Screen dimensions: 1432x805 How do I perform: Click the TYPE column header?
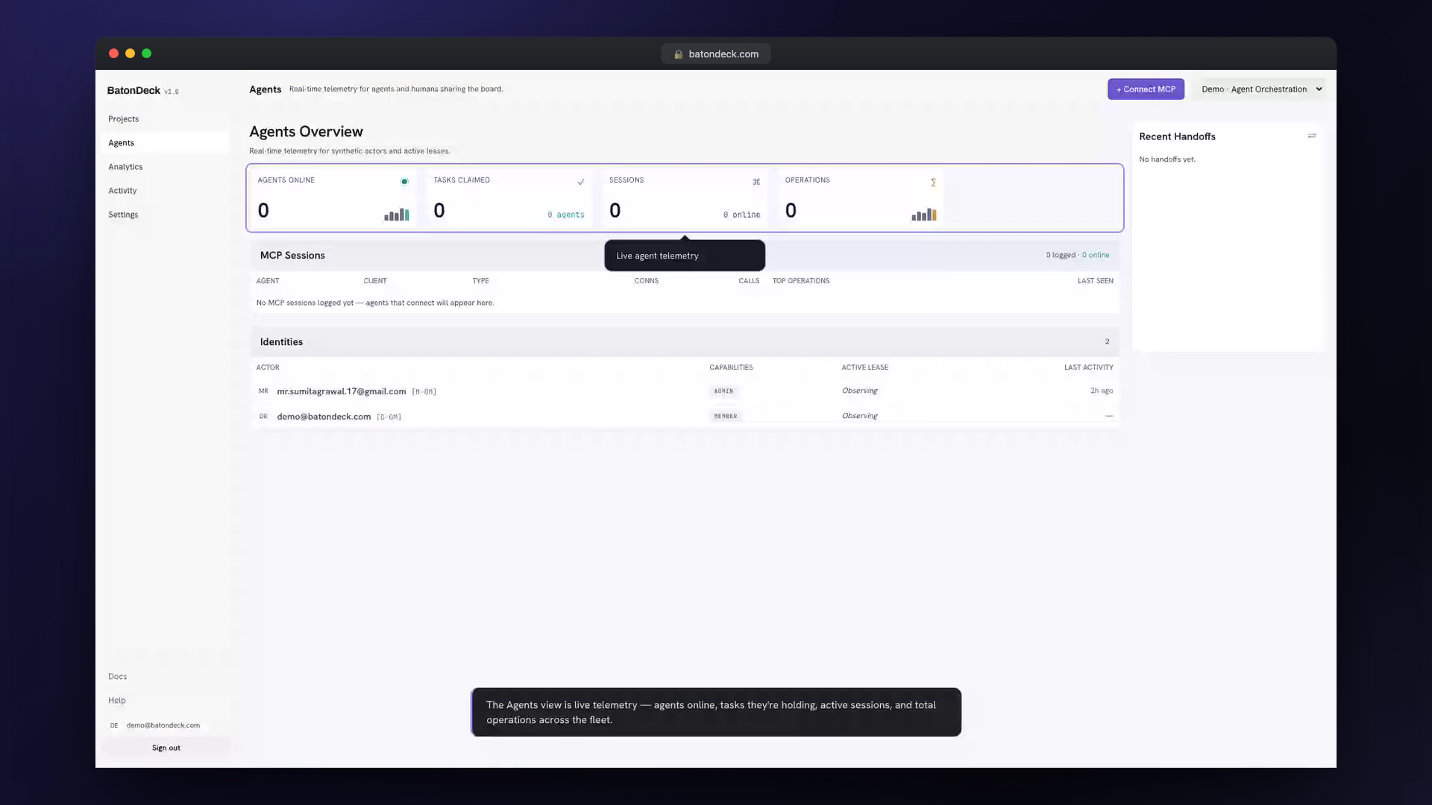480,281
